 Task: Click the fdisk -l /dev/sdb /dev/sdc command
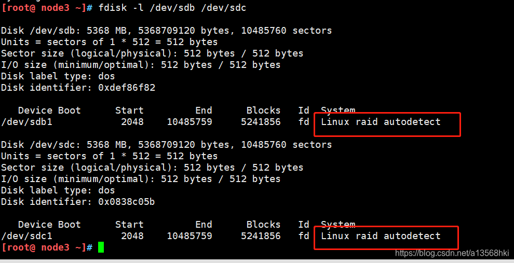[172, 8]
